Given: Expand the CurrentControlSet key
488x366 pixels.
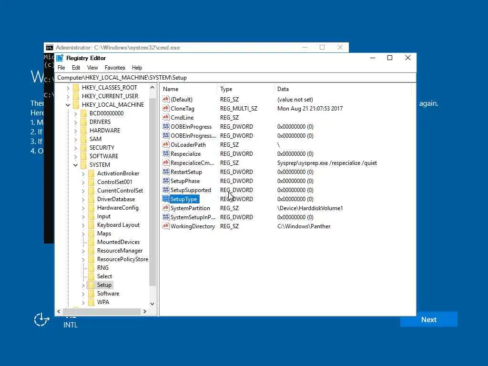Looking at the screenshot, I should click(x=83, y=191).
